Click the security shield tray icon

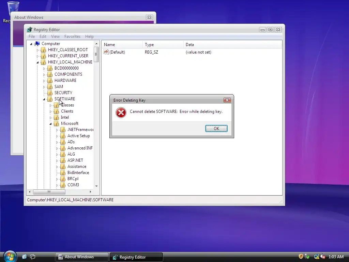(301, 257)
